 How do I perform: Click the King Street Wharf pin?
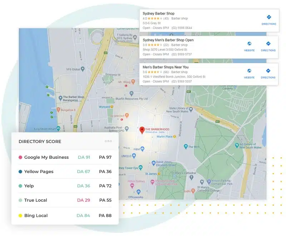[x=58, y=128]
